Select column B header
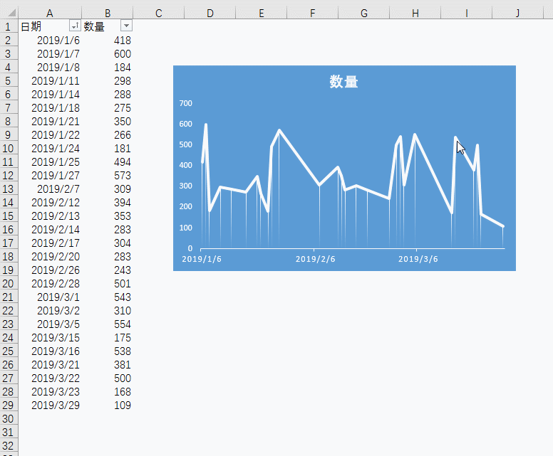The width and height of the screenshot is (553, 456). (x=107, y=13)
